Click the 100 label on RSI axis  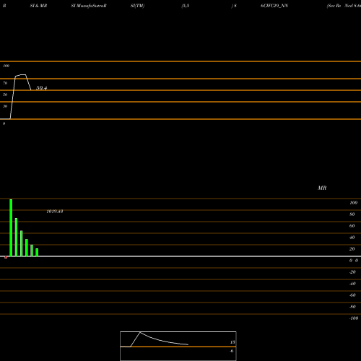(x=6, y=66)
